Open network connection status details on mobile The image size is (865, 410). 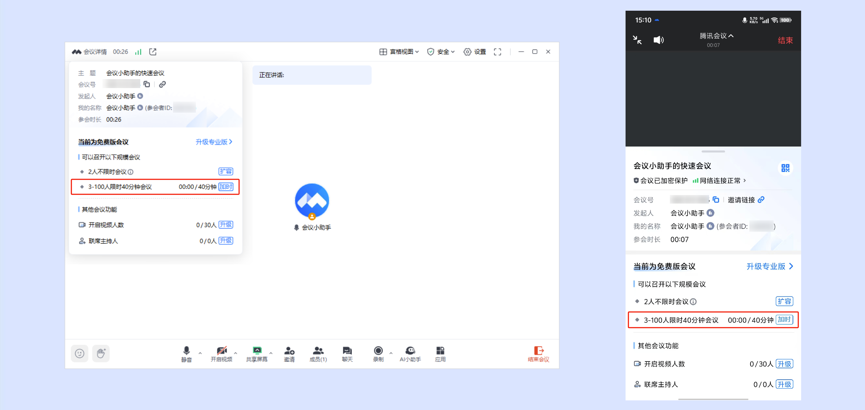(719, 181)
